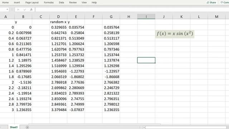Select column C header
This screenshot has height=129, width=229.
(41, 17)
